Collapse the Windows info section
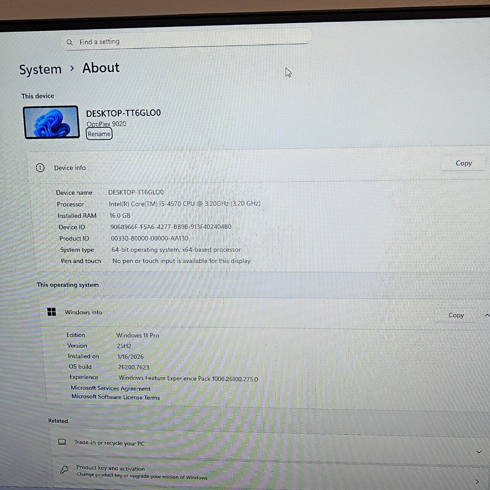This screenshot has height=490, width=490. tap(487, 315)
